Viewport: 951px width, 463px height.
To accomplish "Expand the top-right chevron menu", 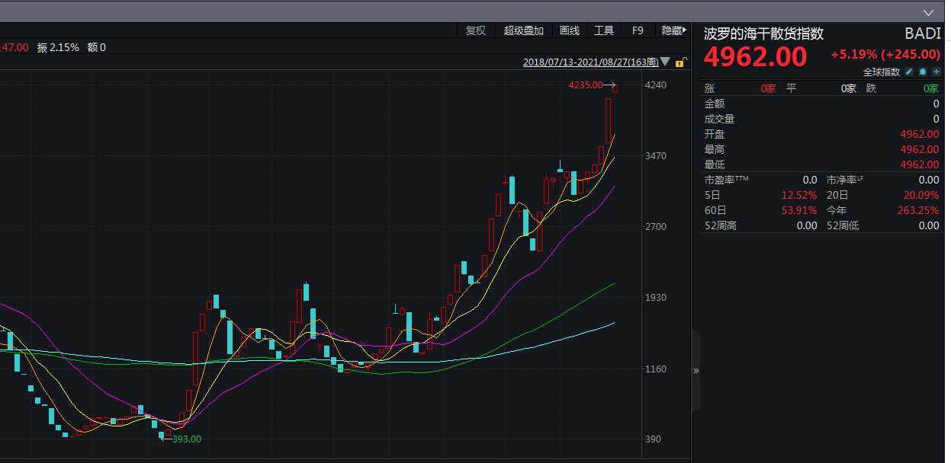I will 928,12.
